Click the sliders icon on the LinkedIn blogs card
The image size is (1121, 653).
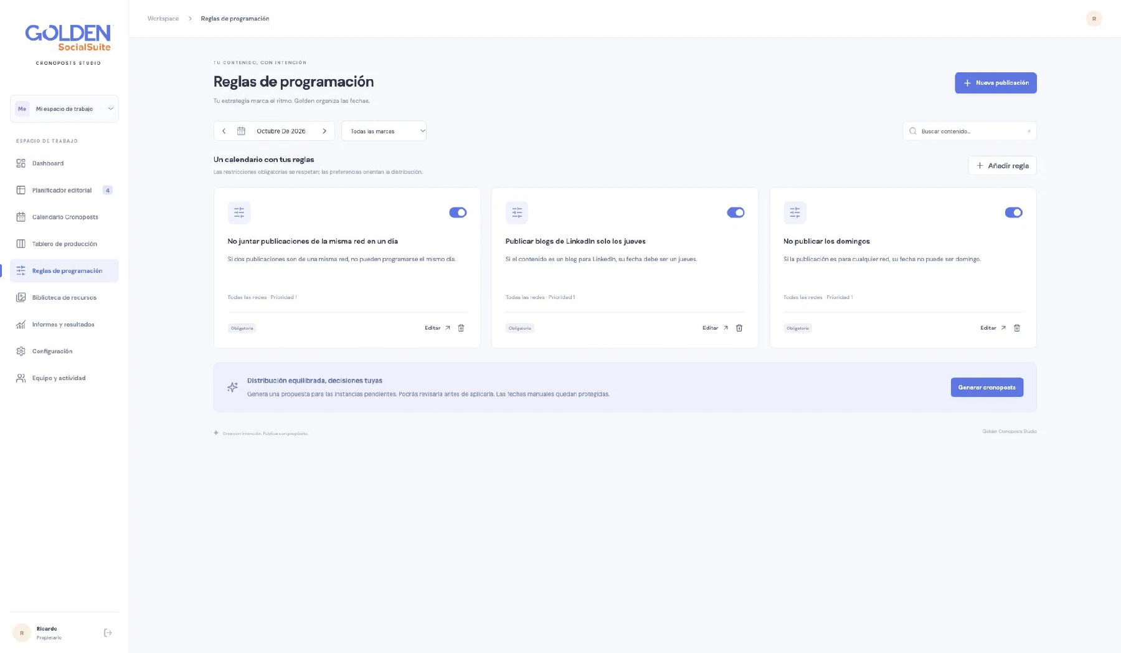pyautogui.click(x=517, y=212)
